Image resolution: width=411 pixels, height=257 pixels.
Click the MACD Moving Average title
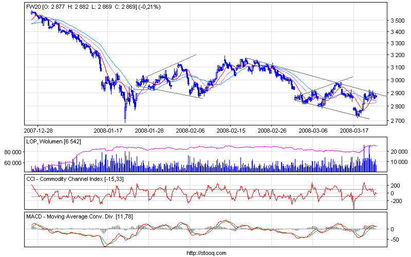(80, 216)
